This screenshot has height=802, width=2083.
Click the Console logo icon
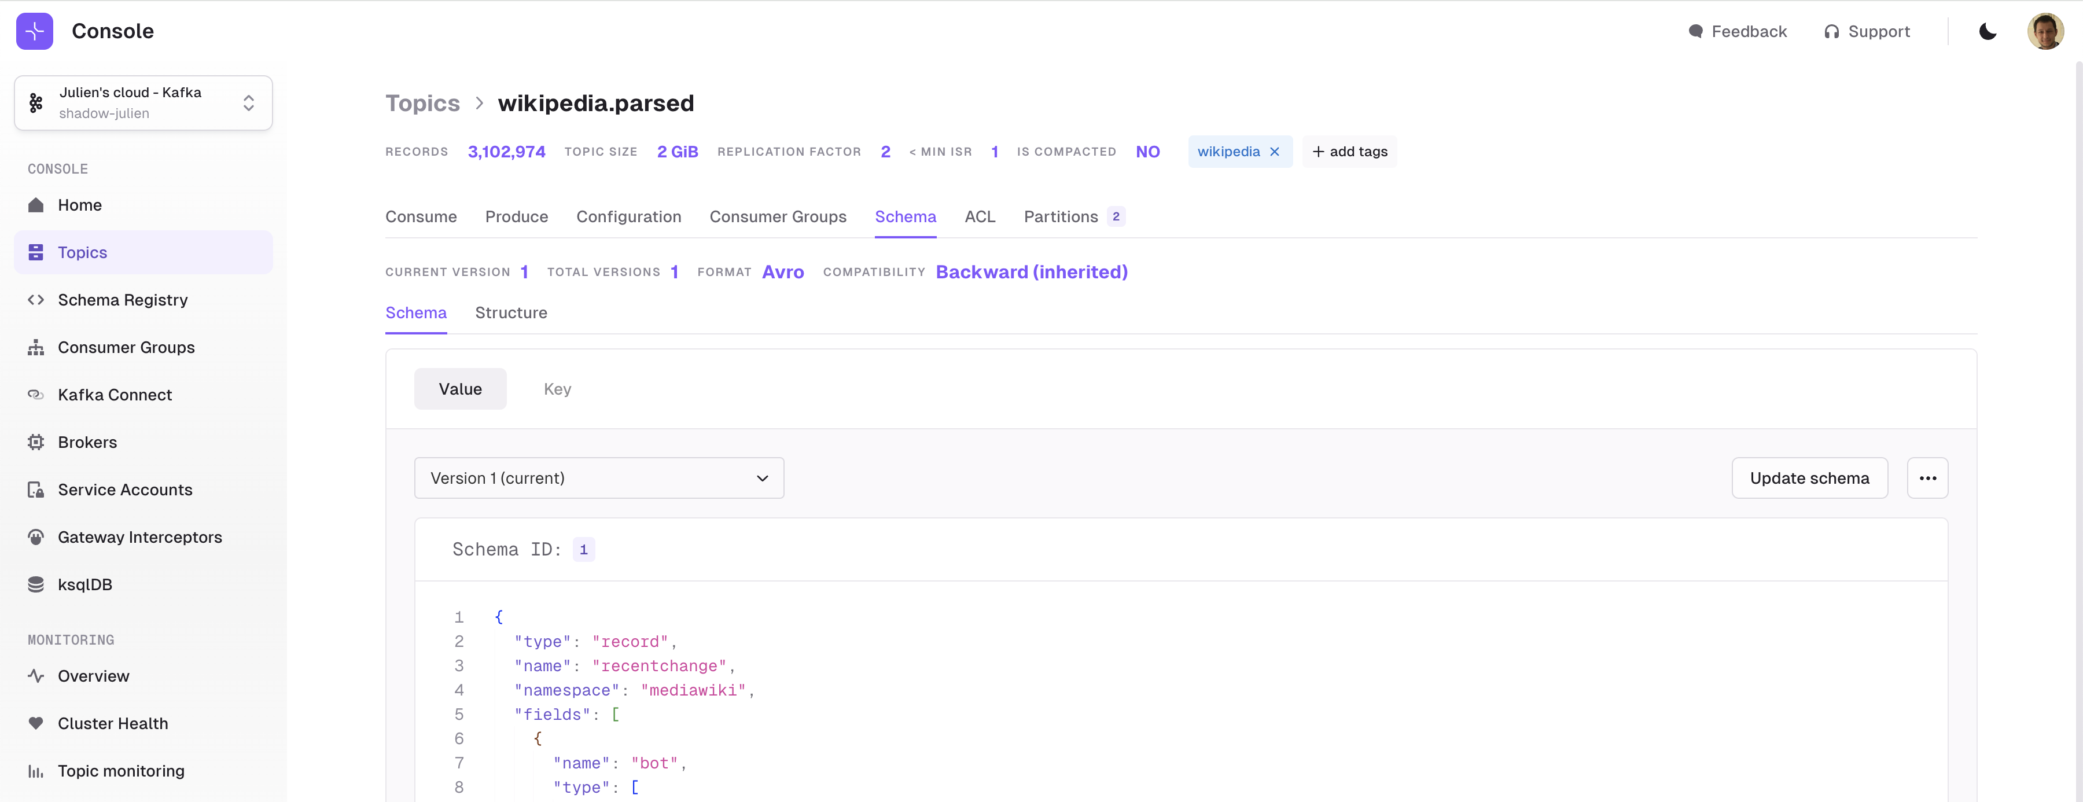point(35,31)
